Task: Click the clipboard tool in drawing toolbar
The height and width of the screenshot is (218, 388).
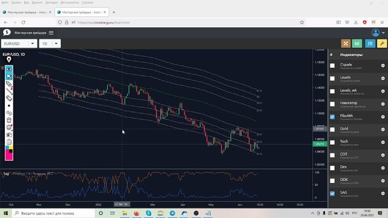Action: [x=9, y=142]
